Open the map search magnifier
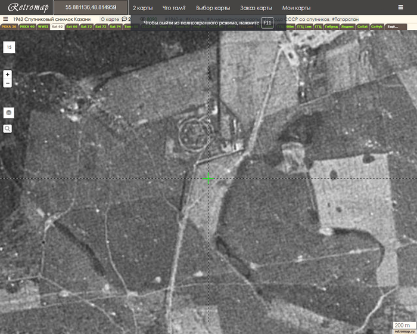 point(8,128)
